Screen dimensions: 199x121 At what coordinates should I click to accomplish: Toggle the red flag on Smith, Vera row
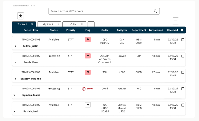[x=88, y=56]
